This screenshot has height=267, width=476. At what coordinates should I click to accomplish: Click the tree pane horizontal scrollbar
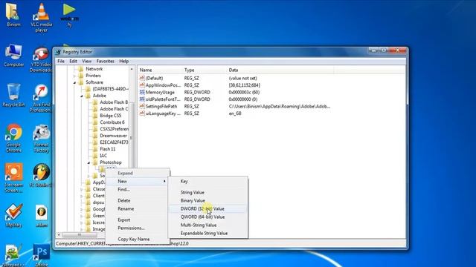pos(80,234)
